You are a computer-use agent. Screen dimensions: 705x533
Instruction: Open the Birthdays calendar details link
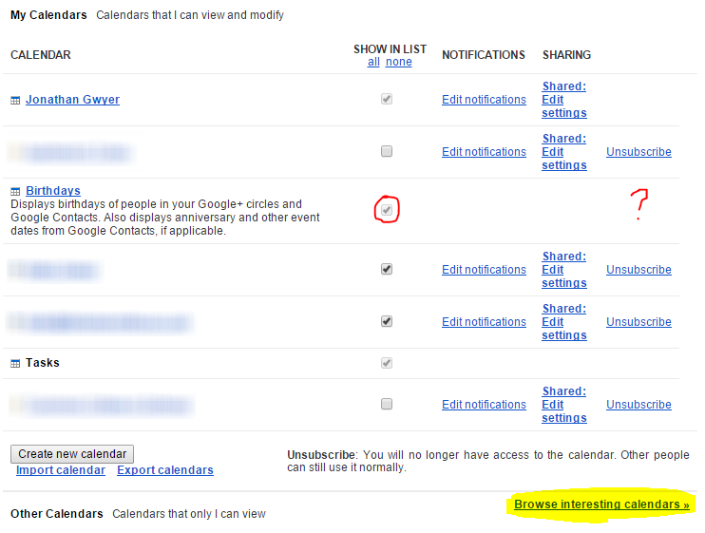click(53, 191)
